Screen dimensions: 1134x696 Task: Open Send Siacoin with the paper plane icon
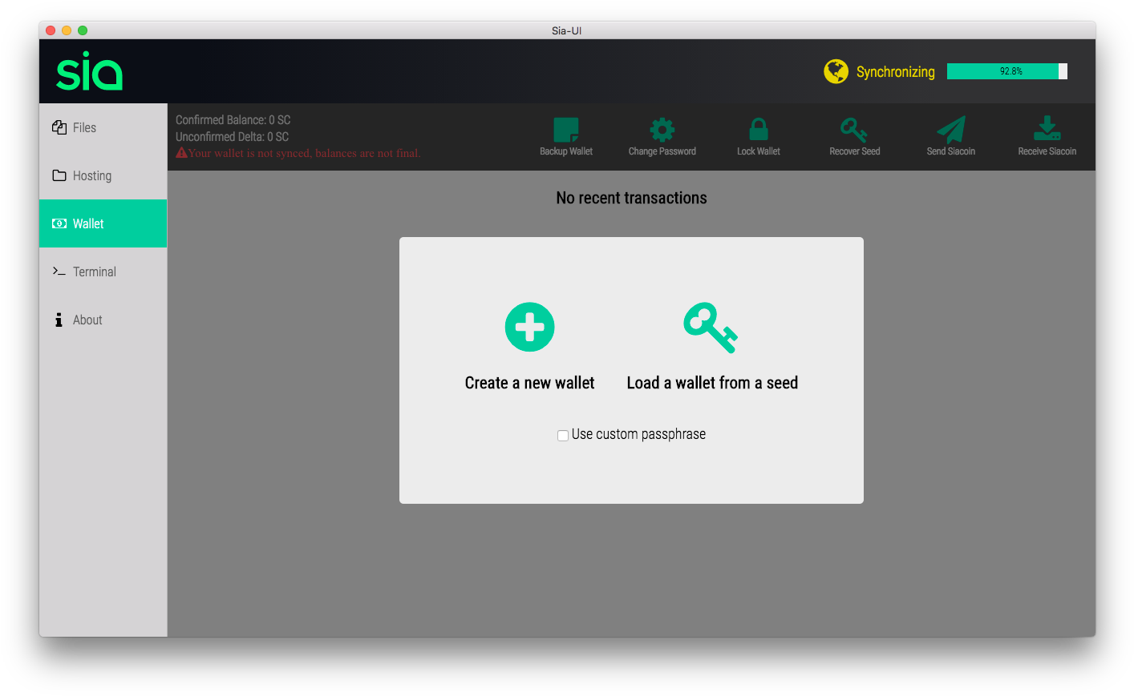point(950,128)
